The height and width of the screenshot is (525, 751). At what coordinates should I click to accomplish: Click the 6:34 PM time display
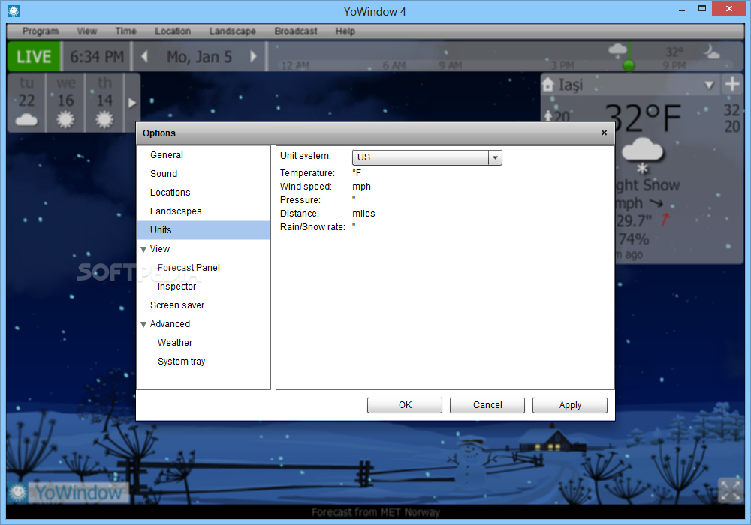point(97,56)
